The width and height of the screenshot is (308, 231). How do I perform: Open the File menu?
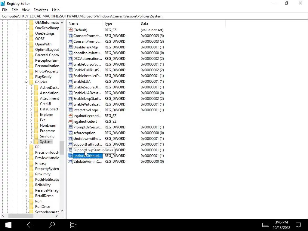tap(5, 10)
